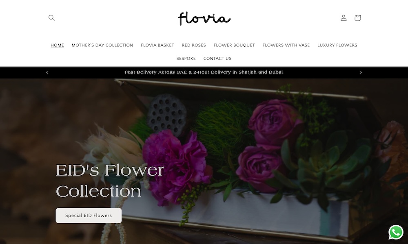Click the Fast Delivery announcement text
Viewport: 408px width, 244px height.
[204, 72]
